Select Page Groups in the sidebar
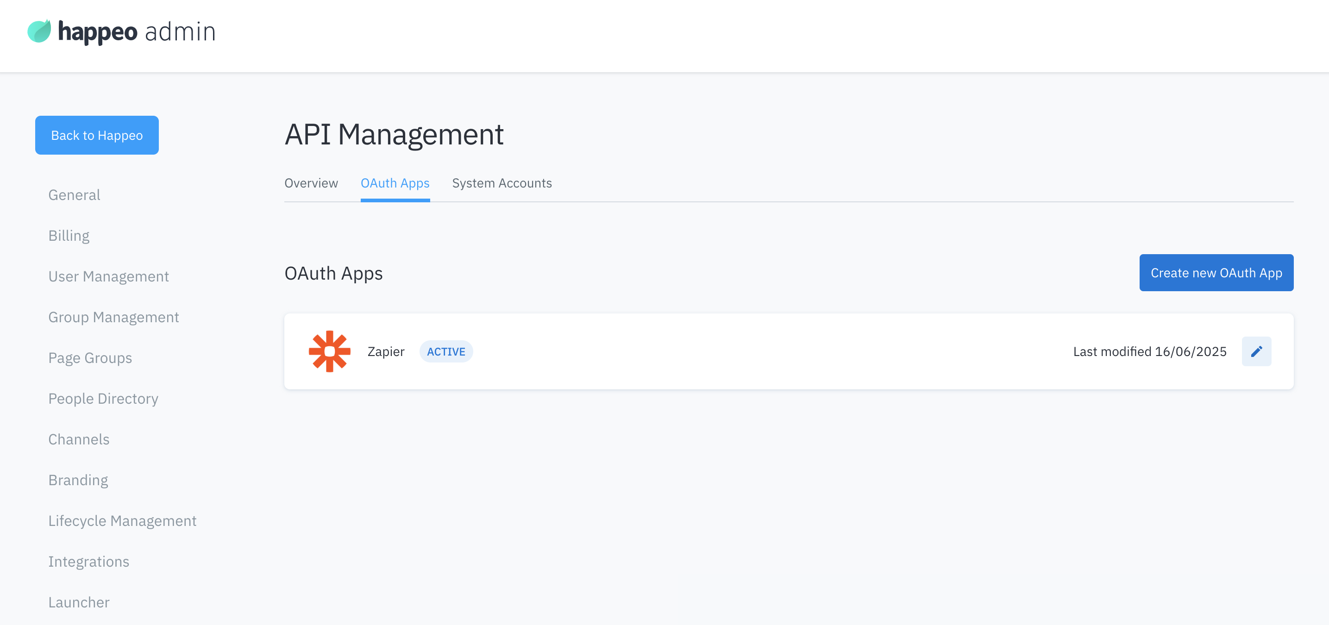 pos(90,358)
